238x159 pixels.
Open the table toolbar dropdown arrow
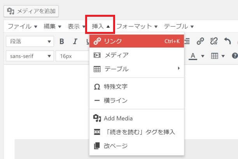(x=223, y=56)
